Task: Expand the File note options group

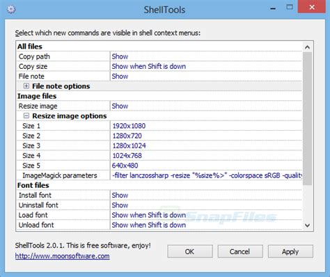Action: (x=26, y=86)
